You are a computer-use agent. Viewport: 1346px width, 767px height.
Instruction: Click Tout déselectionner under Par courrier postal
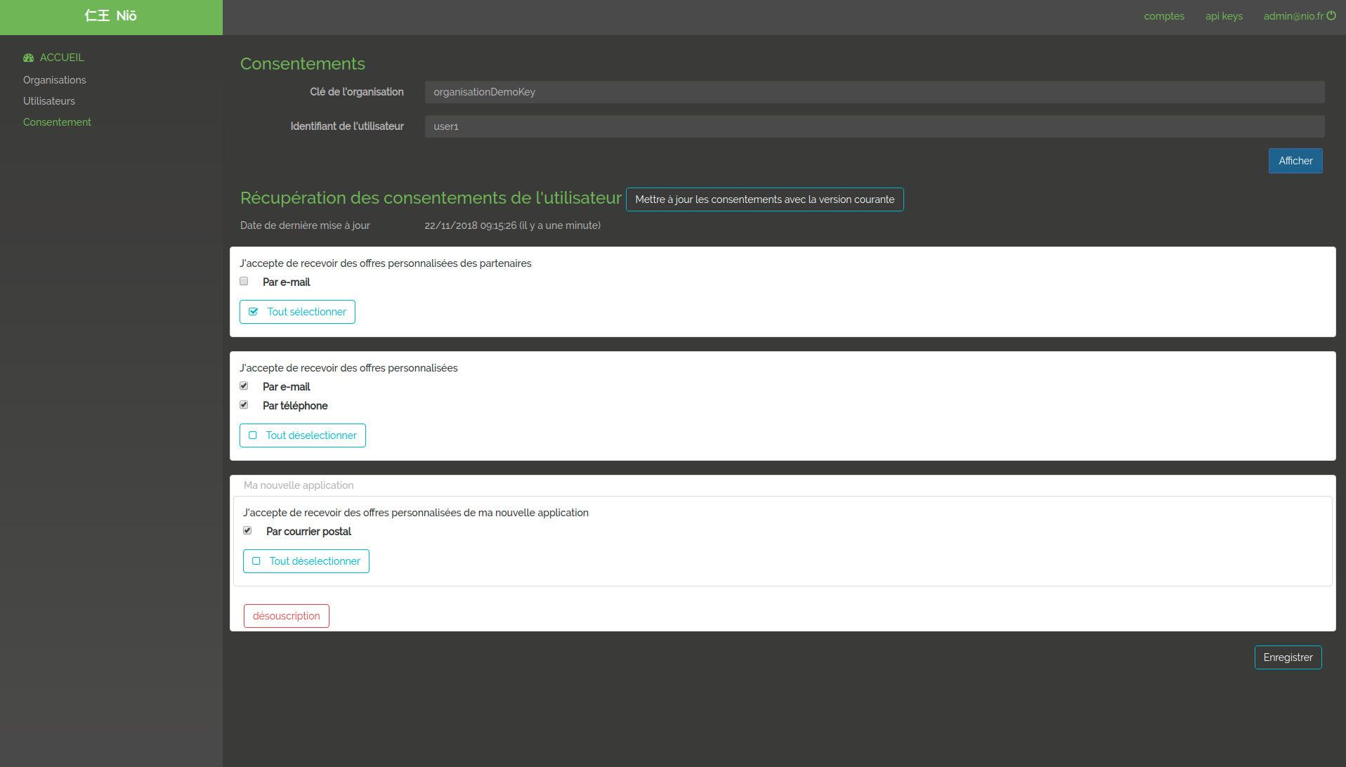pos(306,561)
